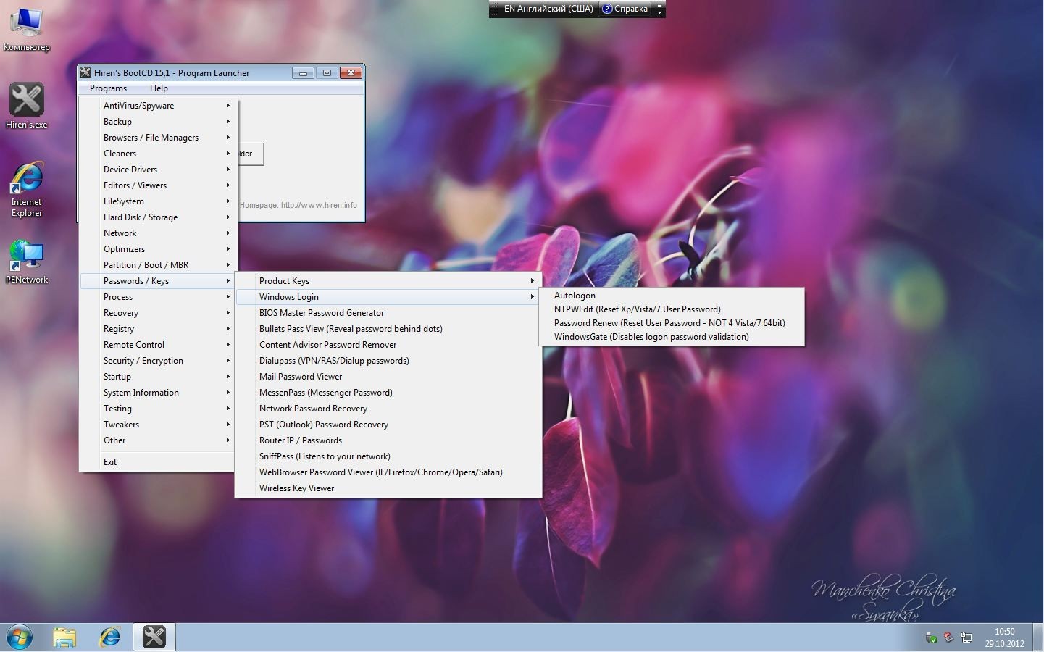Open the Partition / Boot / MBR submenu
Screen dimensions: 1044x652
(x=157, y=265)
